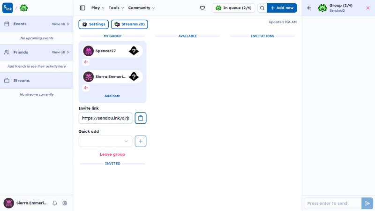Image resolution: width=375 pixels, height=211 pixels.
Task: Open the sendou.ink home logo
Action: pos(7,8)
